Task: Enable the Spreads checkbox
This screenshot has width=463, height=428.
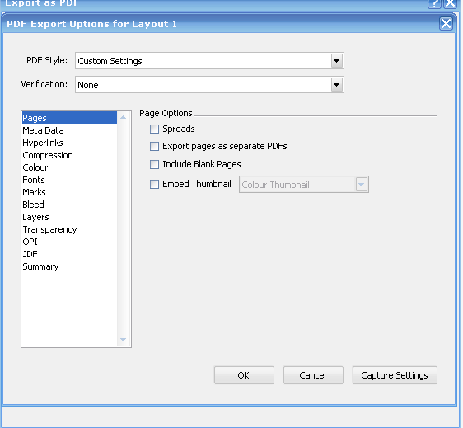Action: (x=154, y=129)
